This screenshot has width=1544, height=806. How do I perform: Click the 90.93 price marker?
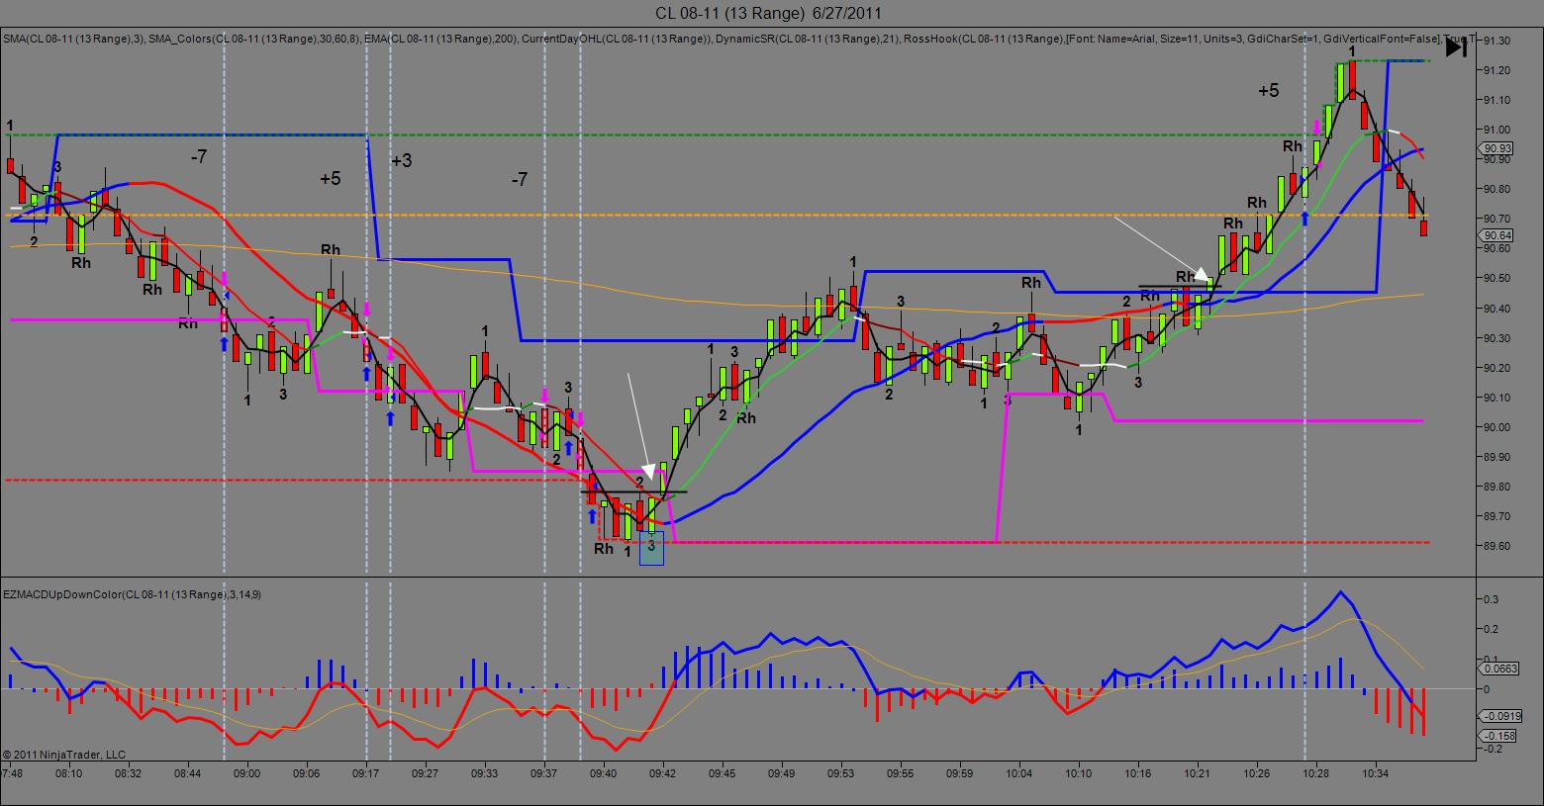tap(1496, 149)
